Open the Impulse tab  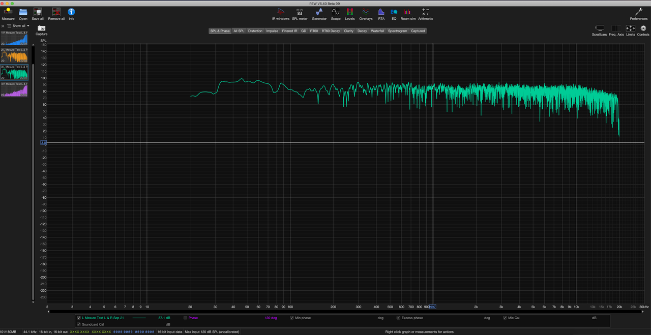(x=272, y=31)
